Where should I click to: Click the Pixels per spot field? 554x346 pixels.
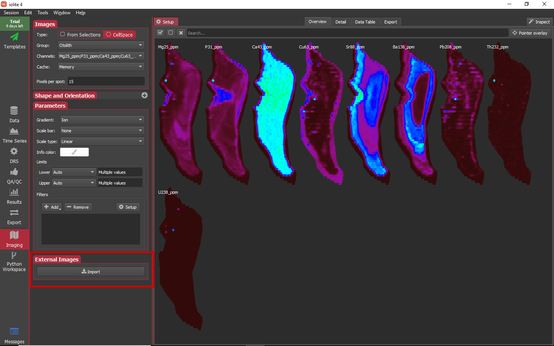point(106,82)
